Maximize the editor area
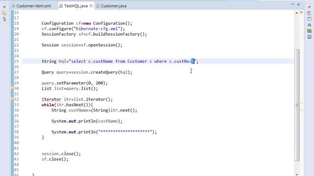This screenshot has height=176, width=314. 298,4
